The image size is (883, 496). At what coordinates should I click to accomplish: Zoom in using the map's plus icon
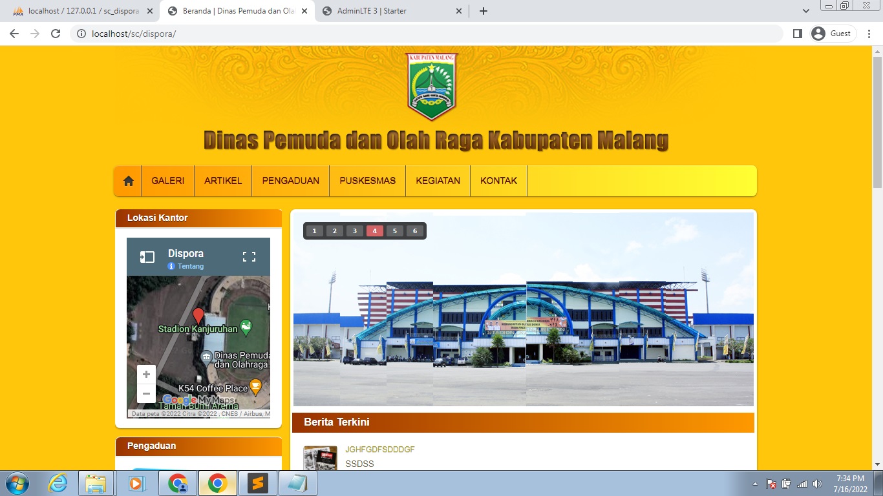point(146,374)
